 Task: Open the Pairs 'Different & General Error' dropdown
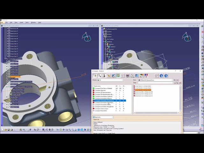coord(155,80)
